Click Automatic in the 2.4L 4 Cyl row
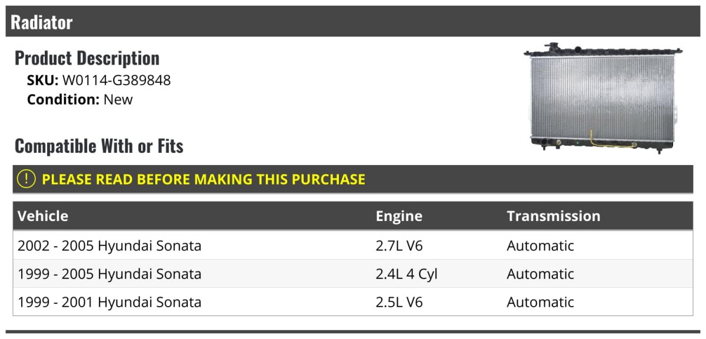The height and width of the screenshot is (339, 706). click(x=540, y=274)
